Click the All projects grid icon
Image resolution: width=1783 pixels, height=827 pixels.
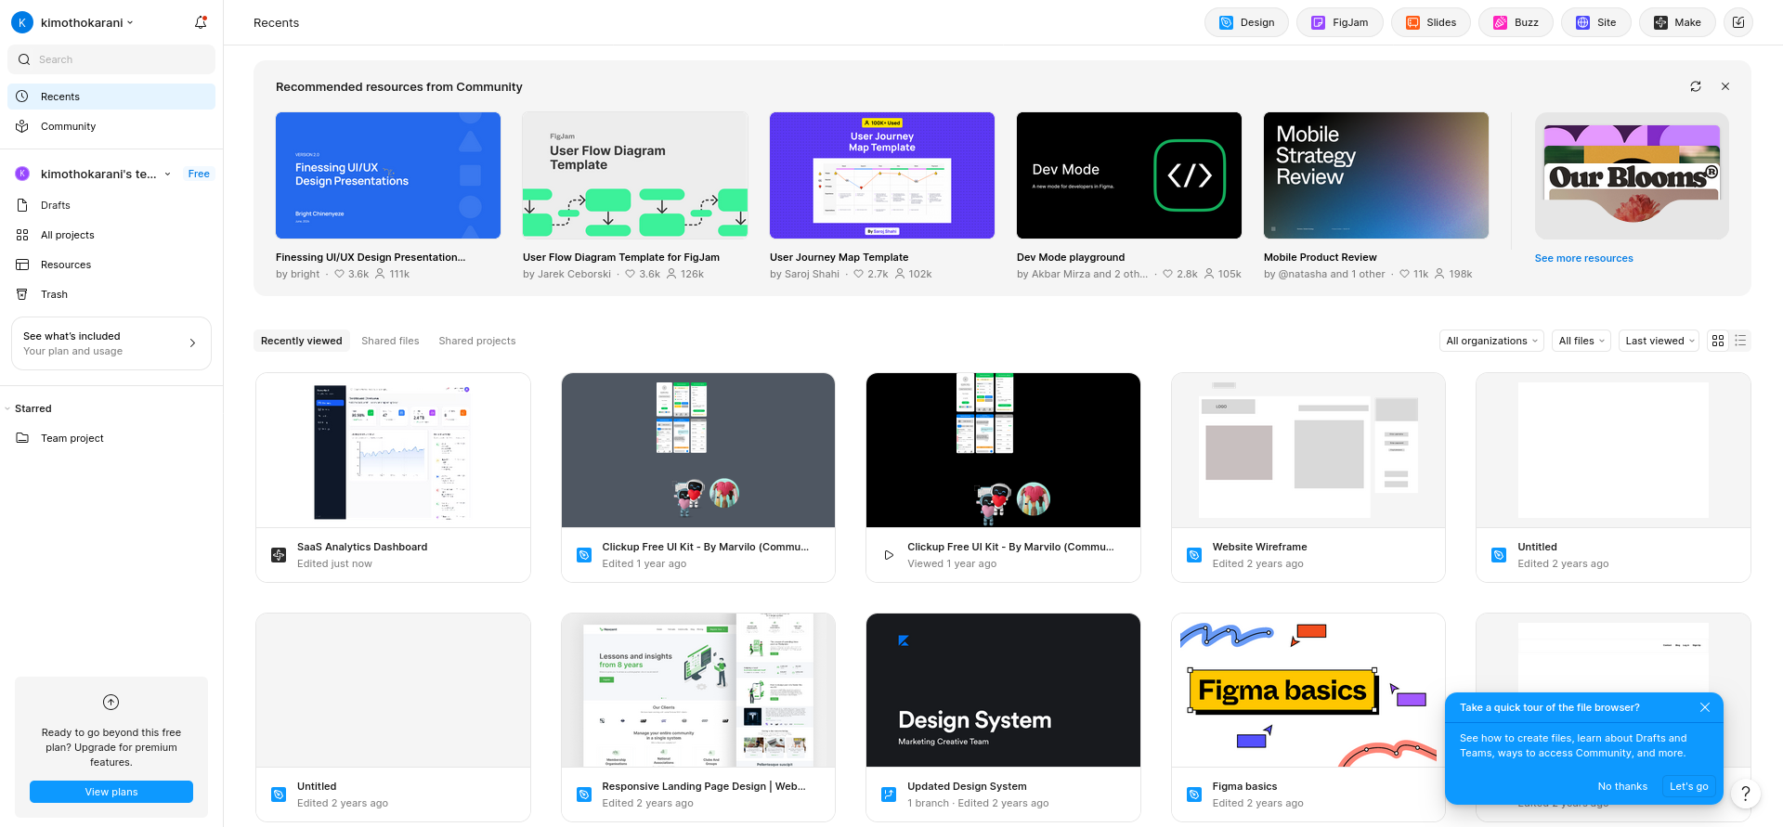(22, 235)
